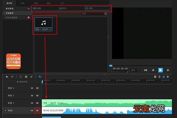Click the magnet snap icon
This screenshot has height=118, width=177.
(164, 77)
